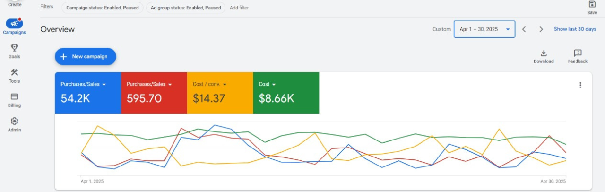Click the New campaign button
The width and height of the screenshot is (605, 192).
point(86,56)
